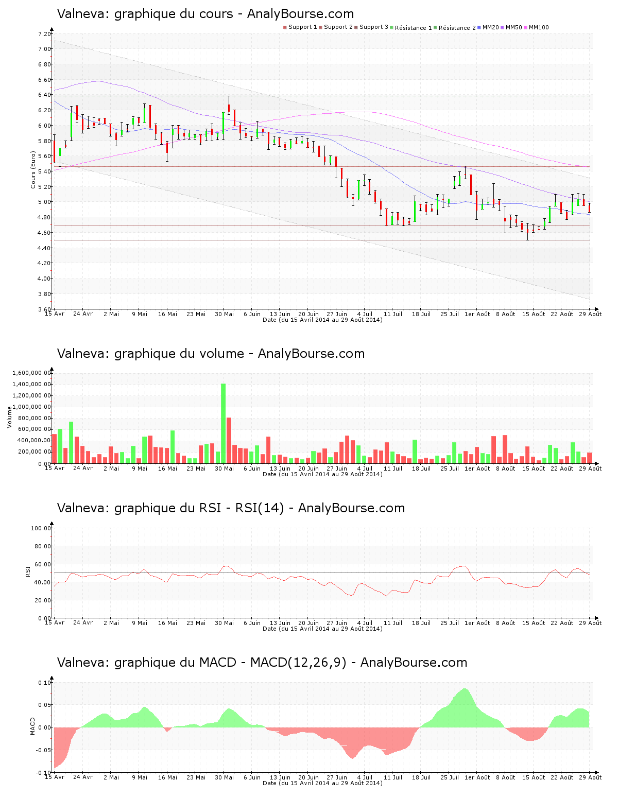Select the MM50 legend label

pyautogui.click(x=514, y=27)
